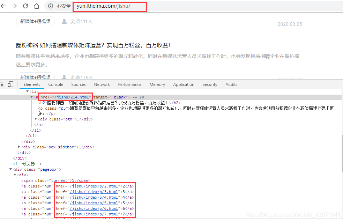Open the Memory tab
This screenshot has height=221, width=343.
pos(157,84)
